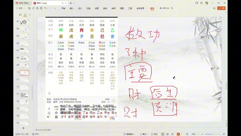Open the new tab dropdown arrow
The image size is (241, 136).
(74, 3)
